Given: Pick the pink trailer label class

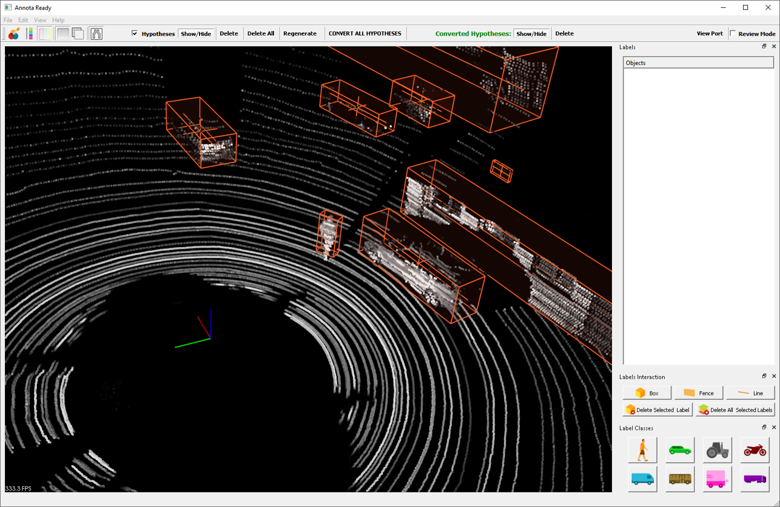Looking at the screenshot, I should (x=718, y=479).
